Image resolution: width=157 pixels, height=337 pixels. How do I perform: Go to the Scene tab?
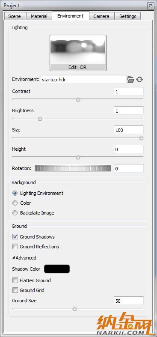click(15, 16)
